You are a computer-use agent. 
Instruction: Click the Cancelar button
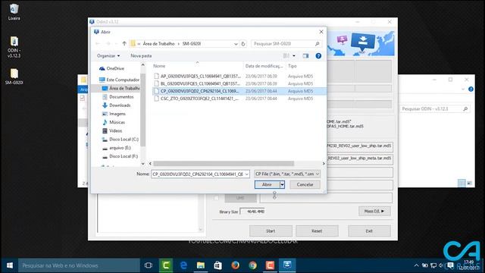(305, 184)
